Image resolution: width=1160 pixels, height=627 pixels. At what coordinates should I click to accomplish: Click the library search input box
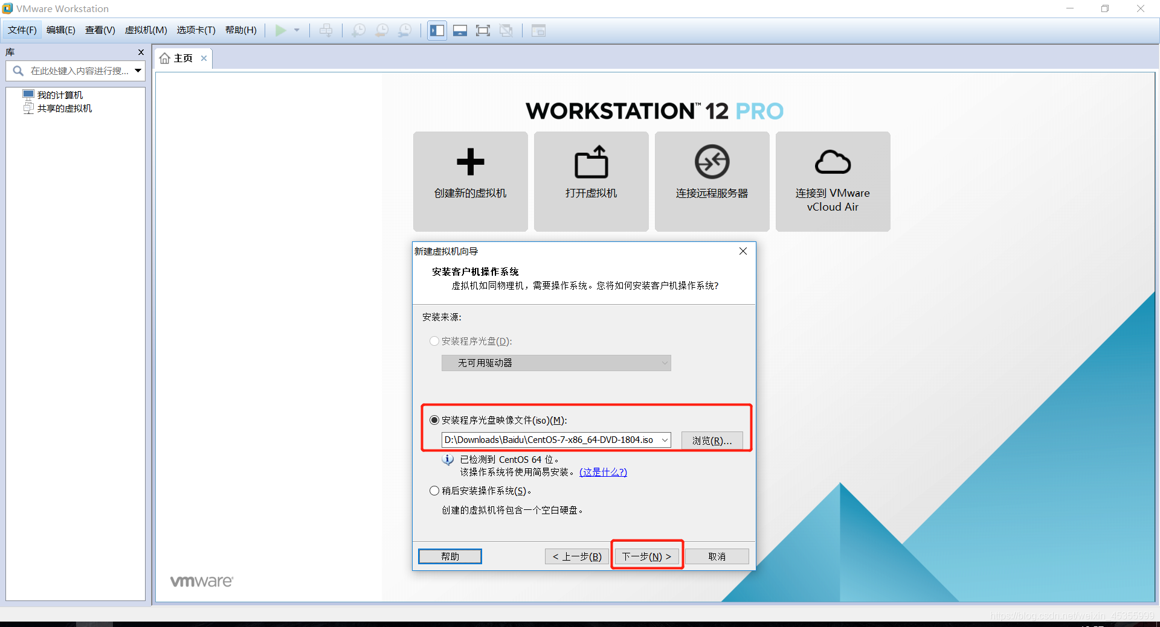(79, 71)
